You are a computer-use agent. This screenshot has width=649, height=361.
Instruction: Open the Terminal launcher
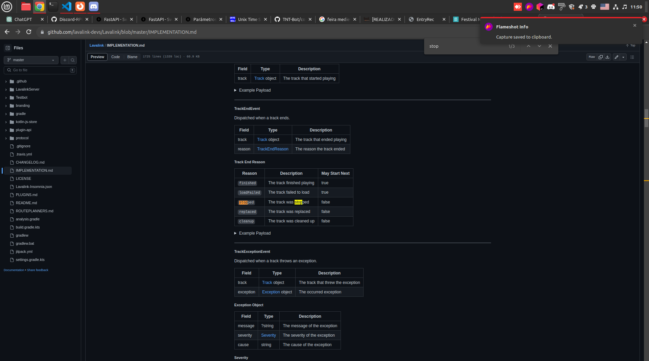tap(53, 6)
